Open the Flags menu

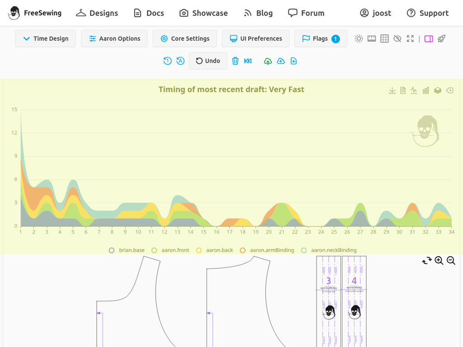point(321,39)
